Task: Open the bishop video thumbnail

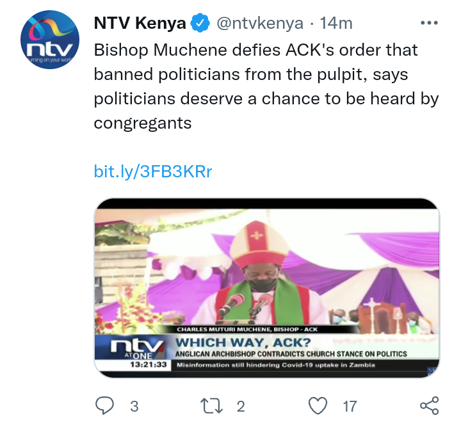Action: 267,288
